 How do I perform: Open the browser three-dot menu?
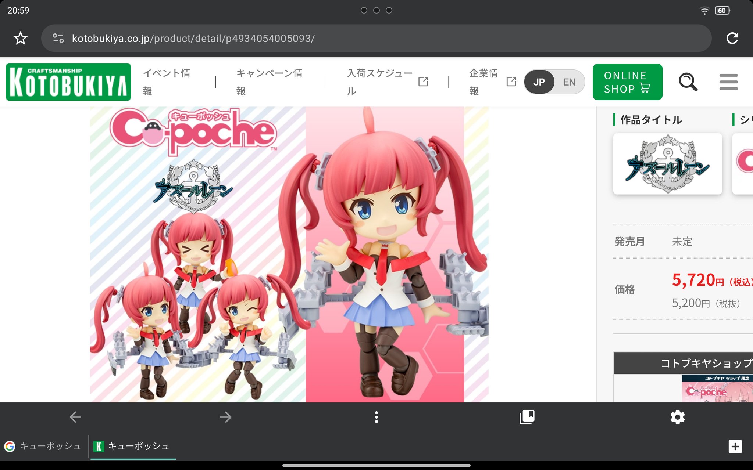click(x=376, y=417)
